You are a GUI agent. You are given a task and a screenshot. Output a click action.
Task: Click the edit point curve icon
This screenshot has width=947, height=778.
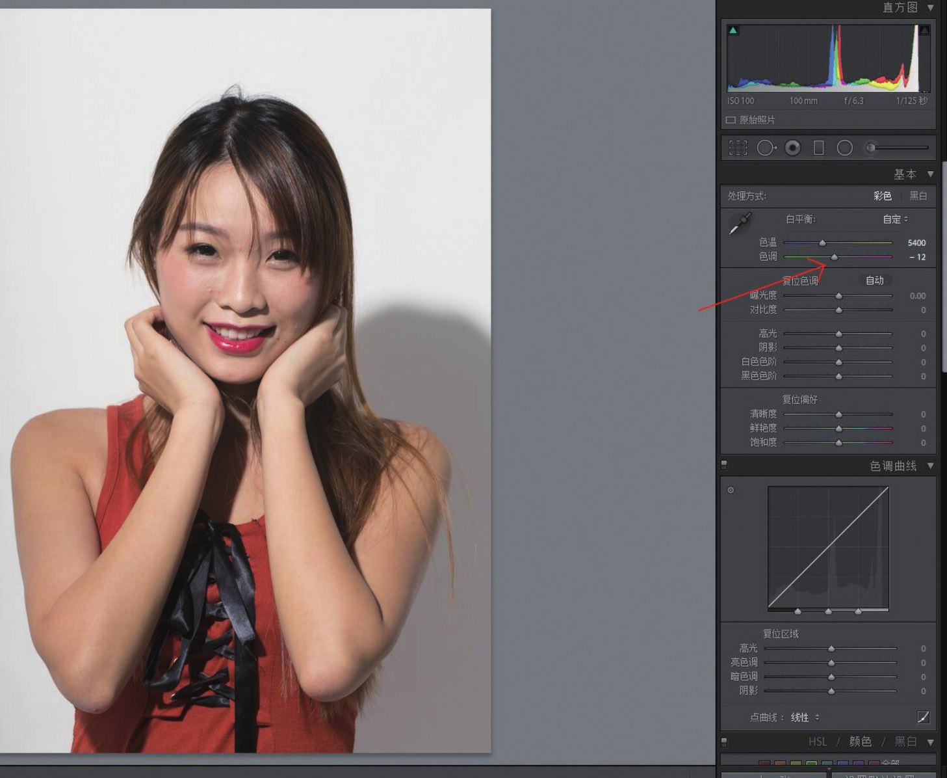coord(923,717)
